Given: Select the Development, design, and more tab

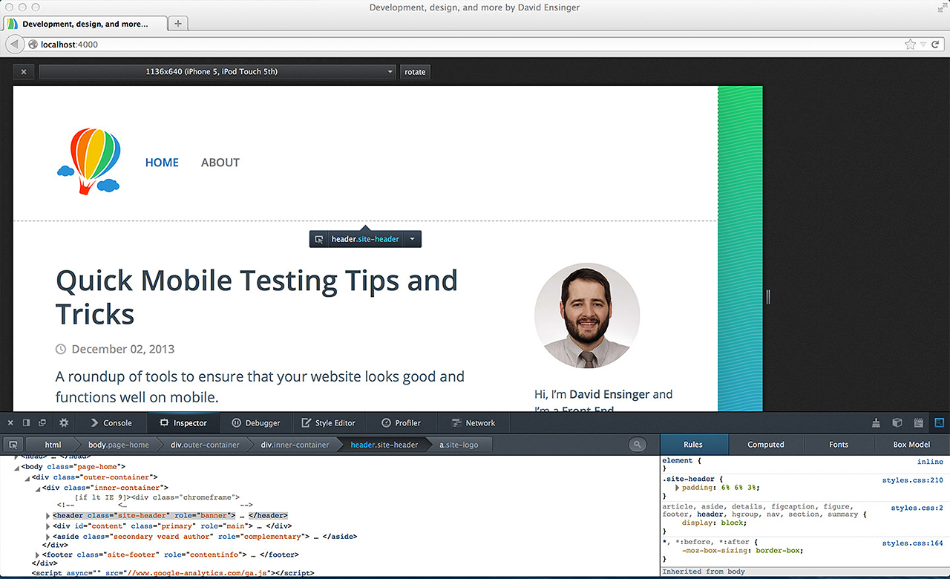Looking at the screenshot, I should pos(85,24).
